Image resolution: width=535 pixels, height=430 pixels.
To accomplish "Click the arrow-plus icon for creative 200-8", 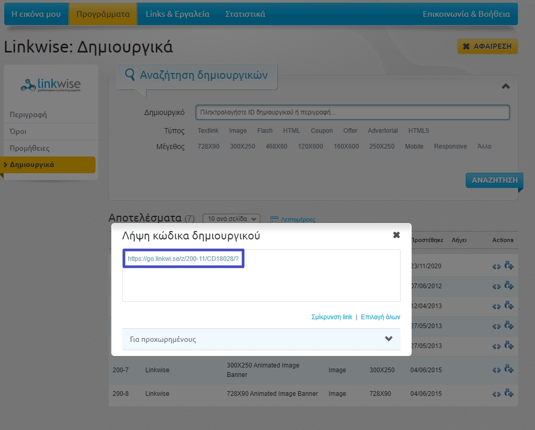I will (x=508, y=393).
